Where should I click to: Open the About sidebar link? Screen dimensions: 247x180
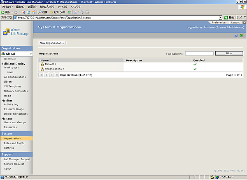tap(8, 168)
